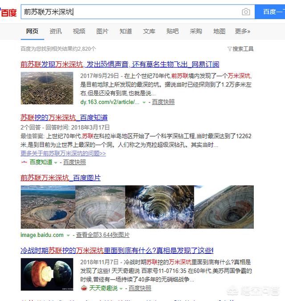Open the earth cross-section thumbnail
This screenshot has width=285, height=301.
click(x=47, y=274)
